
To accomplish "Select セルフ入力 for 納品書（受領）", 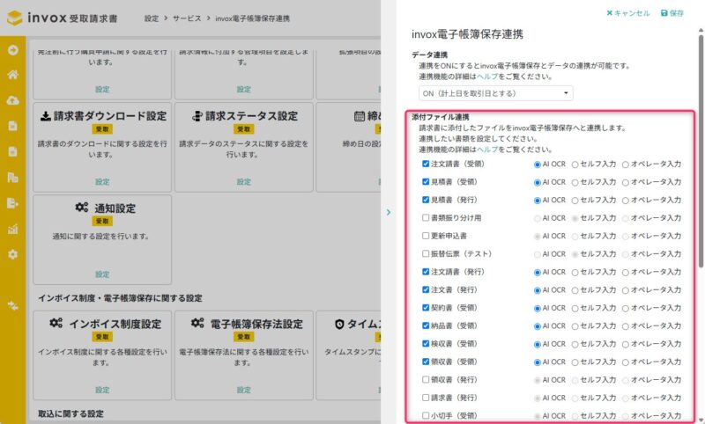I will click(575, 326).
